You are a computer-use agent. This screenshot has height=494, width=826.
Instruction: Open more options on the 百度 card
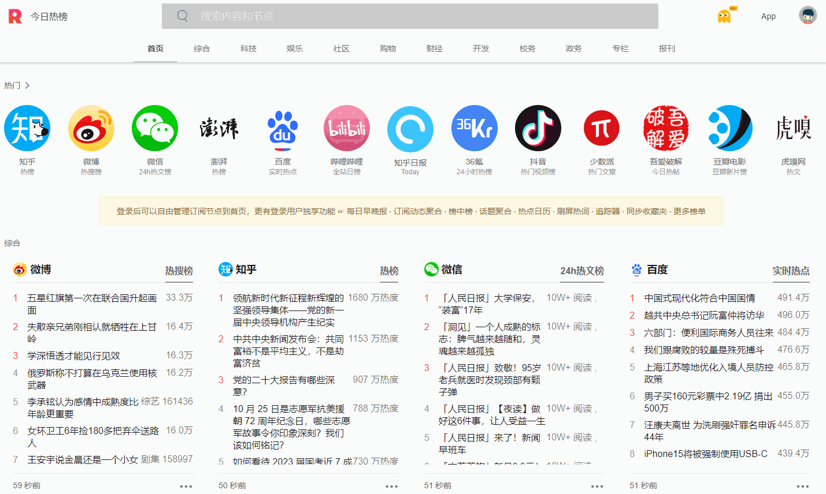803,486
